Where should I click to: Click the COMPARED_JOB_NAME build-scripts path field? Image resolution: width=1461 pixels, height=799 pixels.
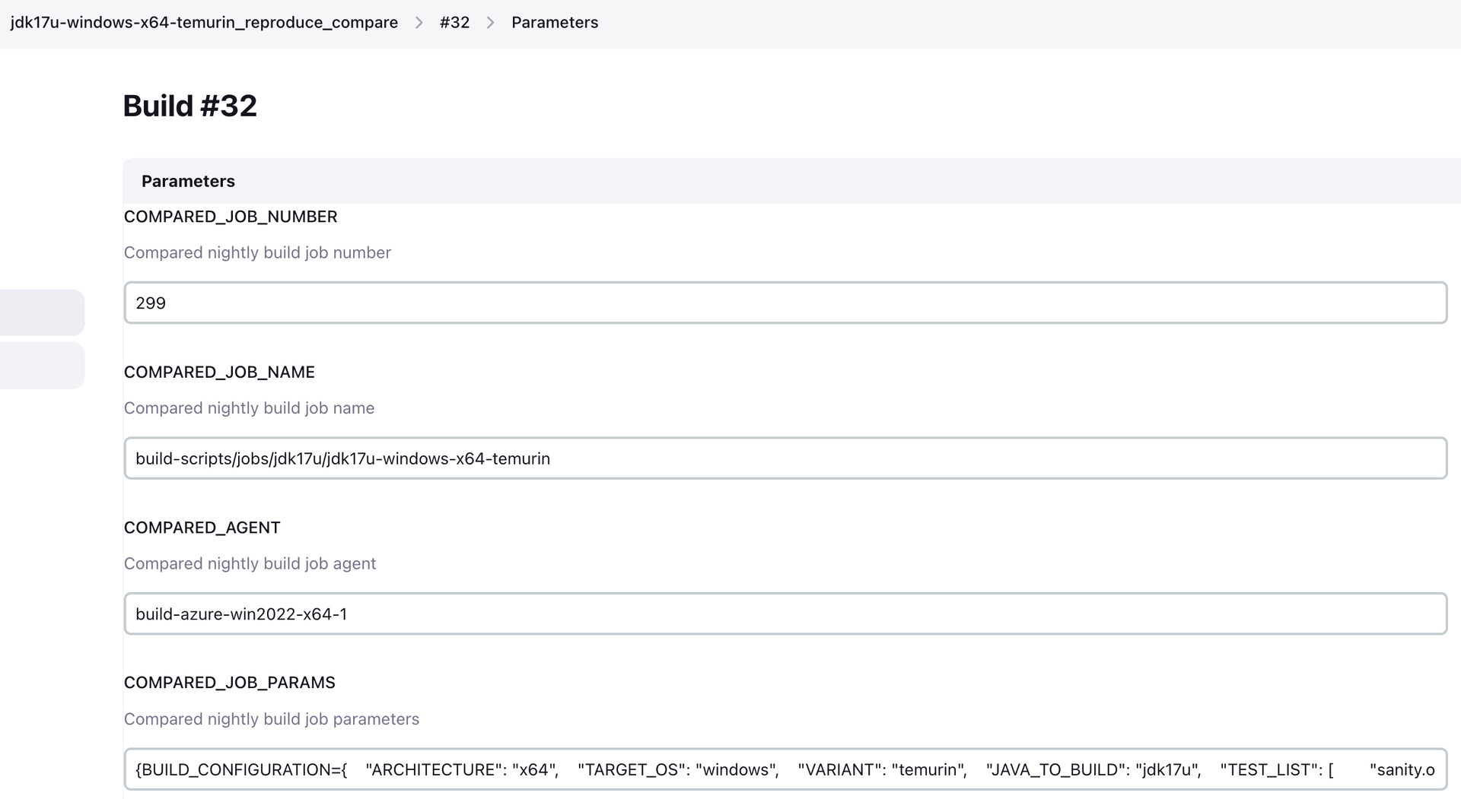784,458
